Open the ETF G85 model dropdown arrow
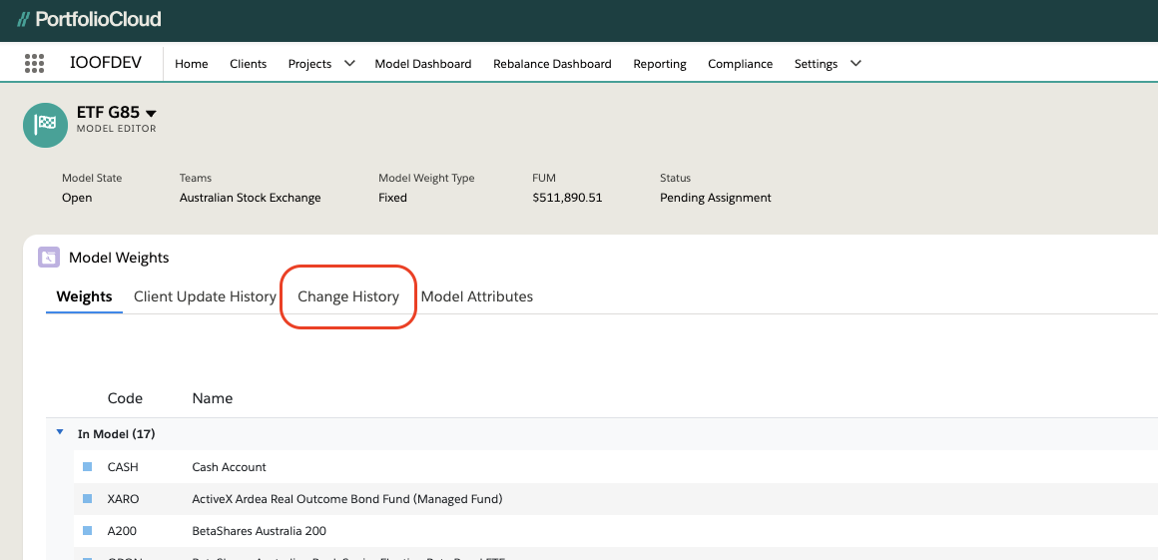1158x560 pixels. point(152,114)
